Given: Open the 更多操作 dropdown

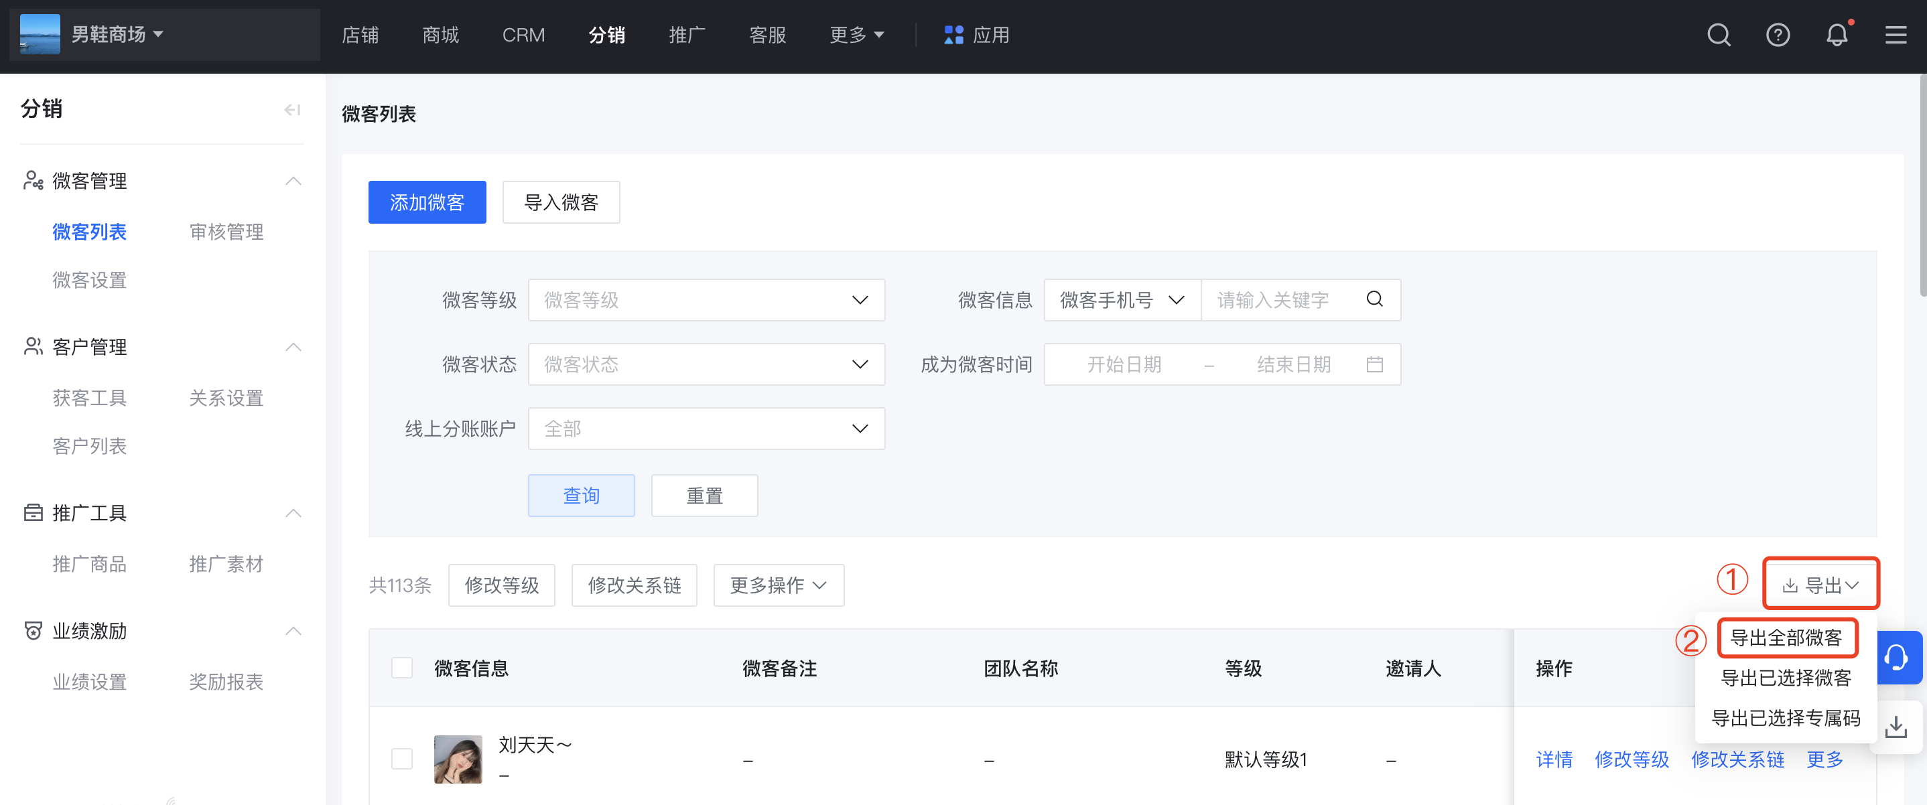Looking at the screenshot, I should point(779,585).
